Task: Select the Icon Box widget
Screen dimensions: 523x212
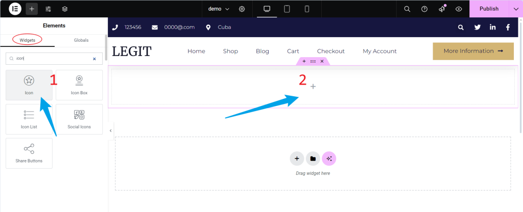Action: pyautogui.click(x=79, y=85)
